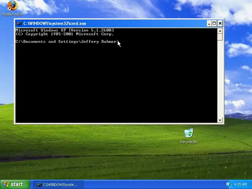Screen dimensions: 252x189
Task: Minimize the cmd.exe window
Action: coord(209,23)
